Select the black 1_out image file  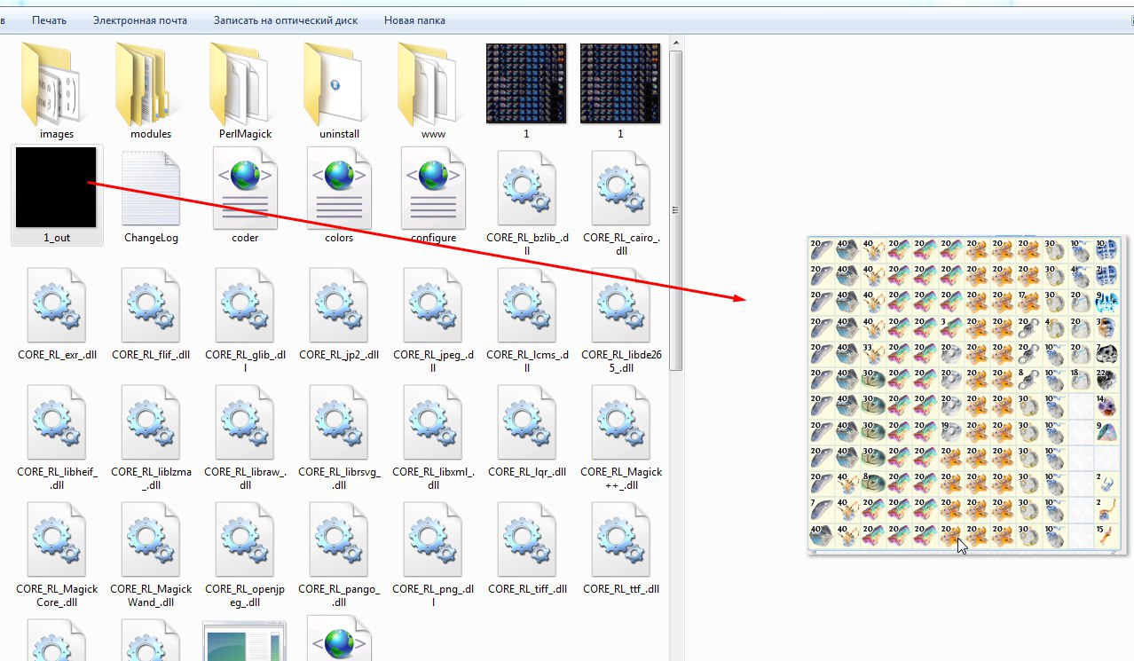(x=57, y=195)
